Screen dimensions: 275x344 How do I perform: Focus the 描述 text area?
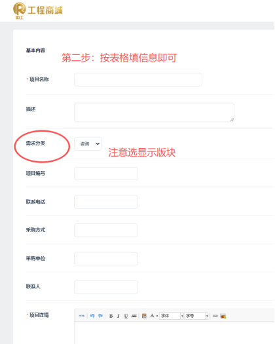154,112
